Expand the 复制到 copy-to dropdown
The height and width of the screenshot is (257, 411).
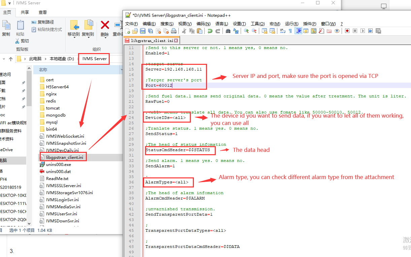88,38
